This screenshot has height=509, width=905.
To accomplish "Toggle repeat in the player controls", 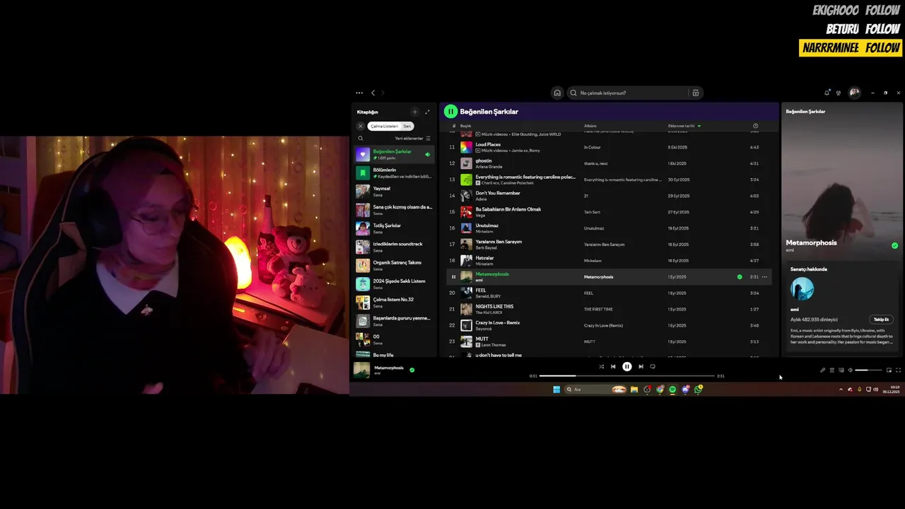I will [x=653, y=367].
